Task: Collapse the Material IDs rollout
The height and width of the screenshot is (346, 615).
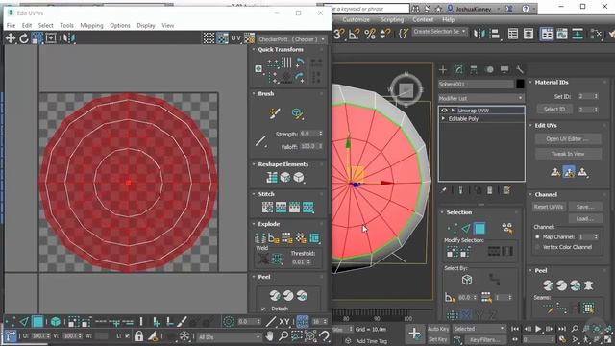Action: click(530, 83)
